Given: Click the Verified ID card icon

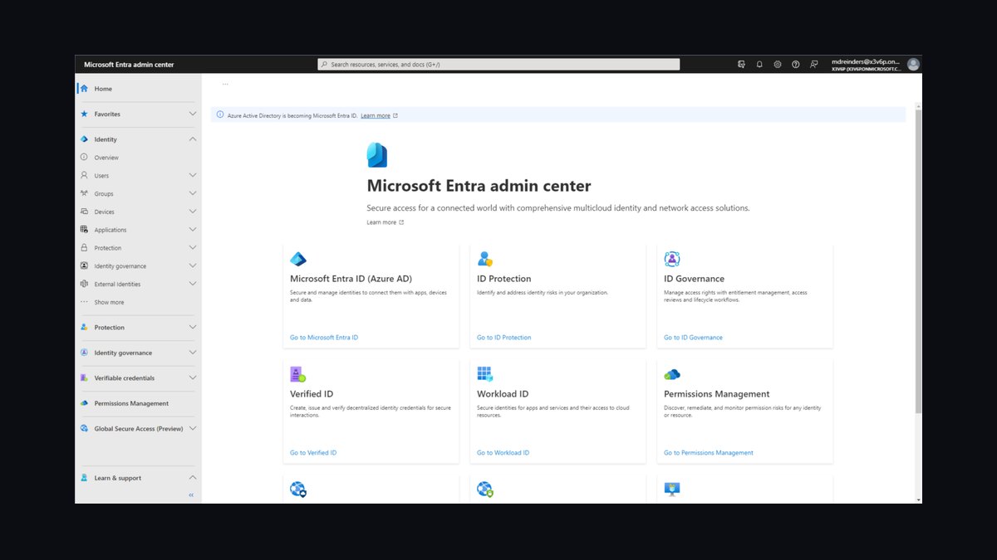Looking at the screenshot, I should tap(297, 374).
